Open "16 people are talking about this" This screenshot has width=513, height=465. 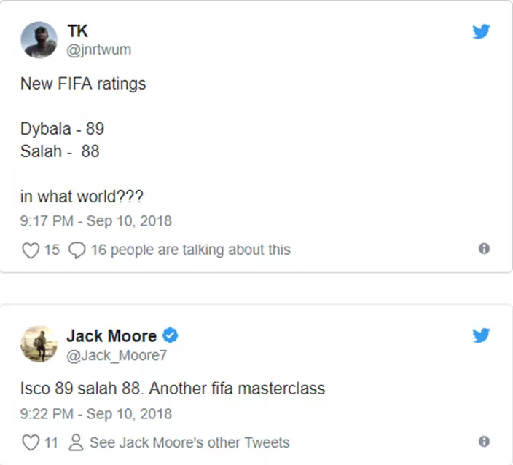[x=190, y=250]
